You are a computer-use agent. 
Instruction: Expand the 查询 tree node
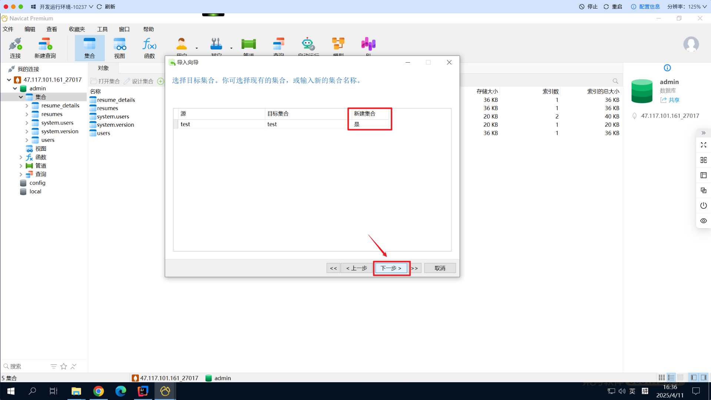(21, 174)
